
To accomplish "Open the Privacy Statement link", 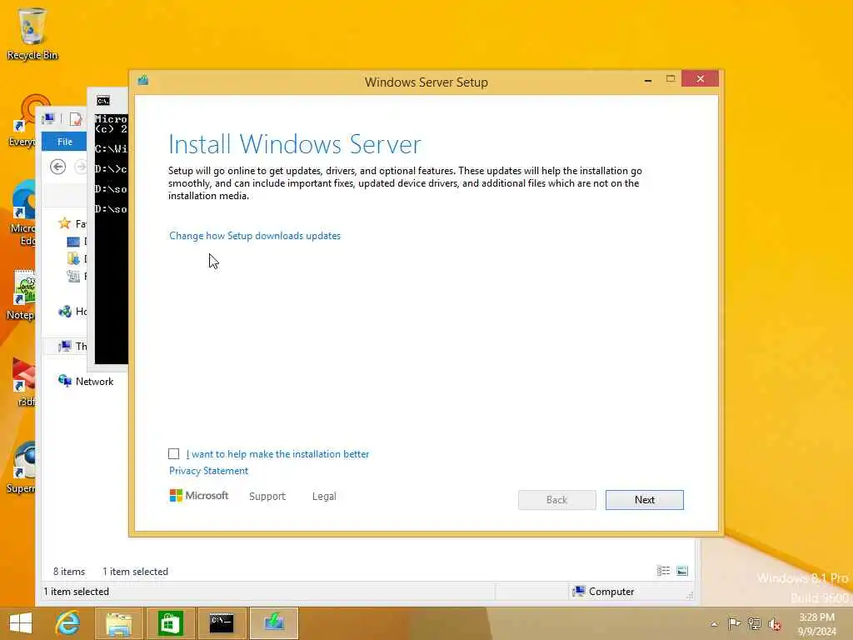I will [x=208, y=471].
